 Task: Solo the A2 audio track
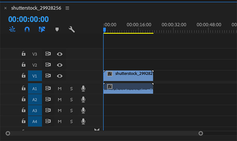(x=71, y=100)
